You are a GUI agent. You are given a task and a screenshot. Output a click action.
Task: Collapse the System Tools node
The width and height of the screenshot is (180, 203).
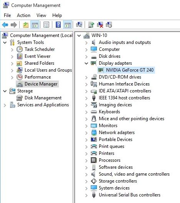(5, 42)
